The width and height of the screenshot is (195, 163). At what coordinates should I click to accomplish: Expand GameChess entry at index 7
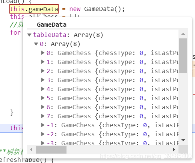coord(43,116)
